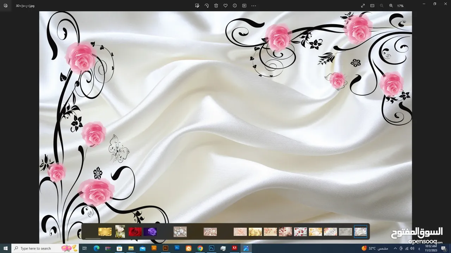Open the blue Ps app left of Chrome
Viewport: 451px width, 253px height.
[x=177, y=248]
